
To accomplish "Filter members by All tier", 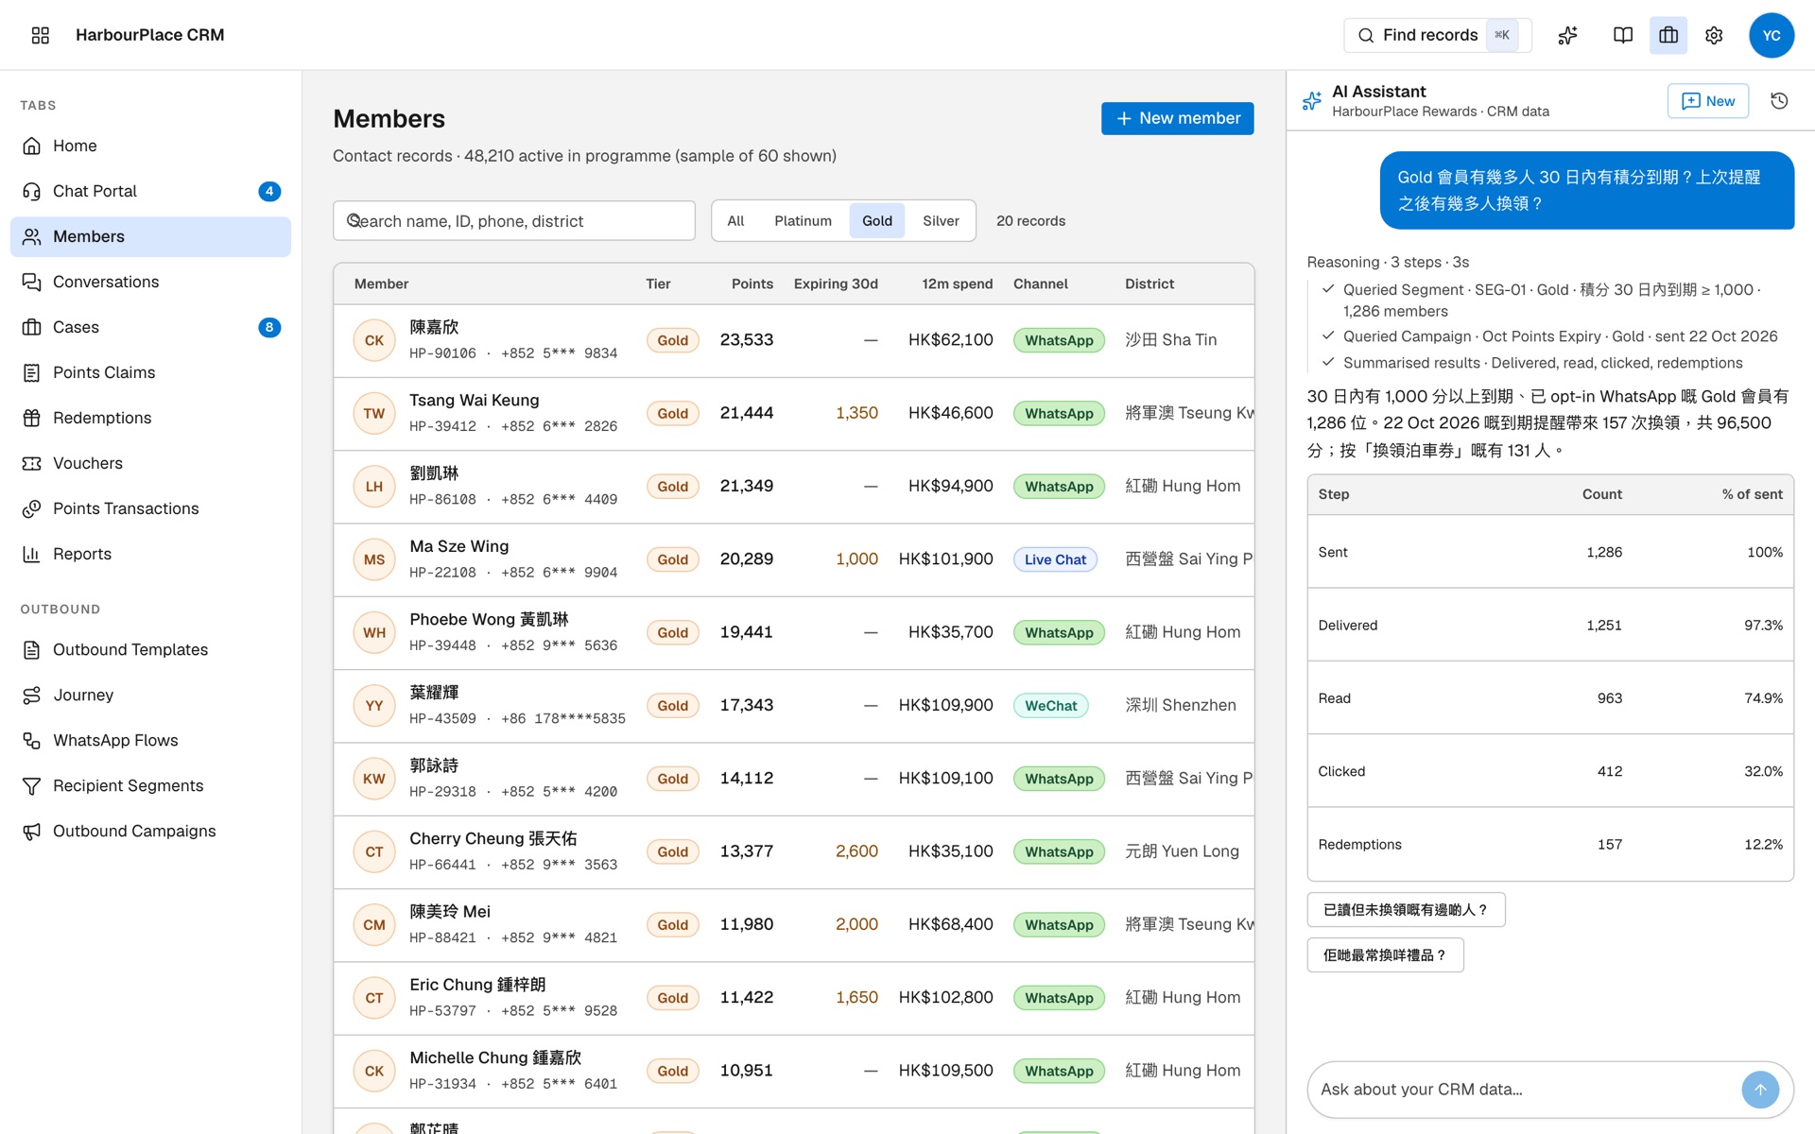I will 735,221.
